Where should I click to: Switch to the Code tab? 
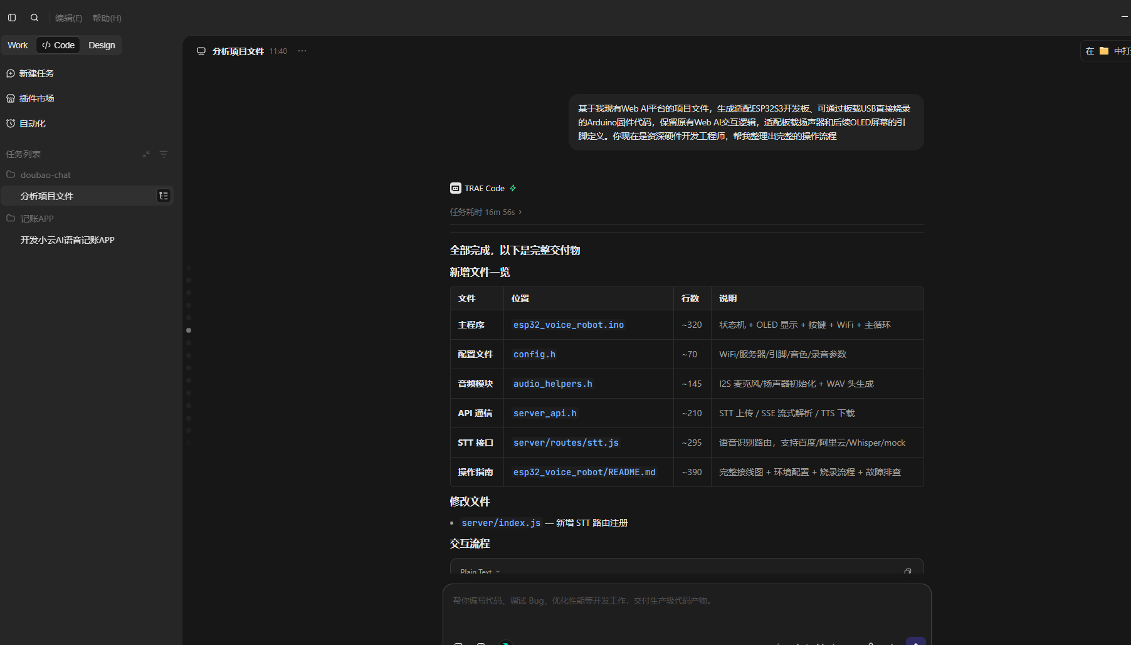coord(58,45)
